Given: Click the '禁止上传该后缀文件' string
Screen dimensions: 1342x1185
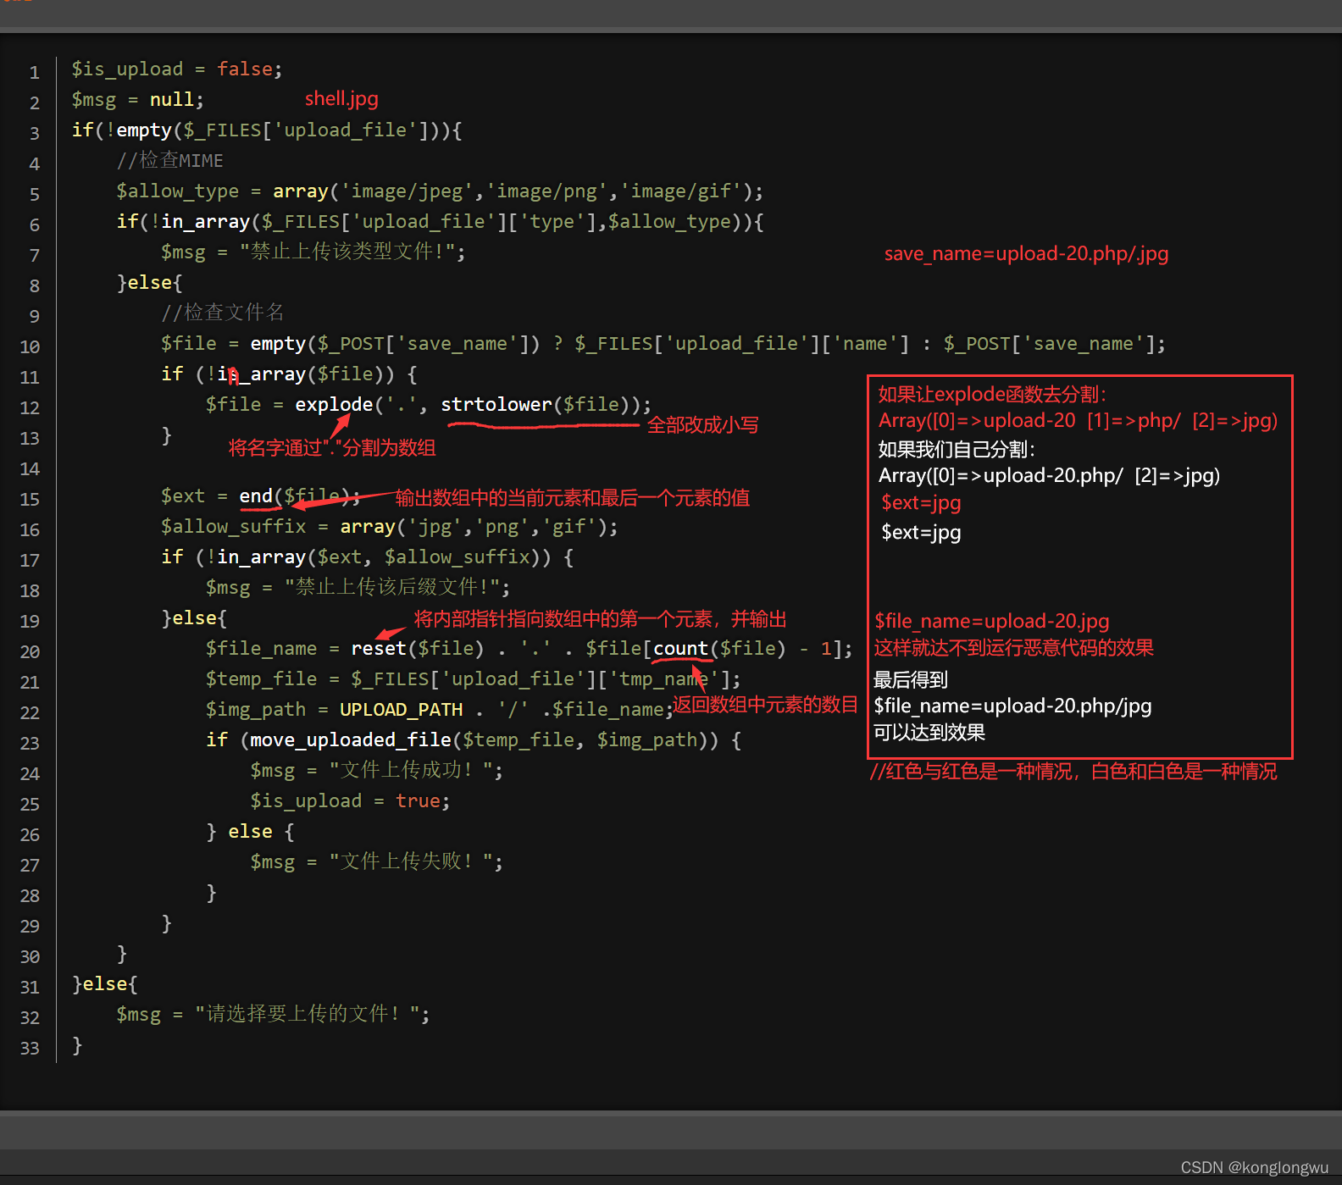Looking at the screenshot, I should click(392, 587).
